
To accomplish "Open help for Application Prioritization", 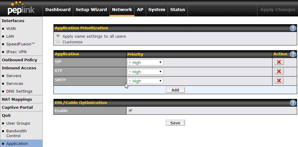I will tap(293, 28).
